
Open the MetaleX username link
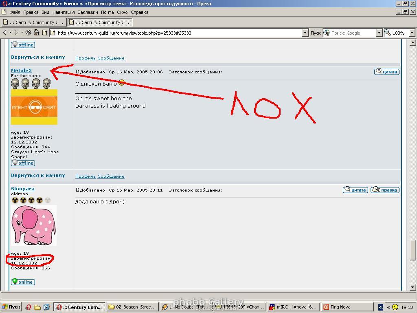click(21, 71)
